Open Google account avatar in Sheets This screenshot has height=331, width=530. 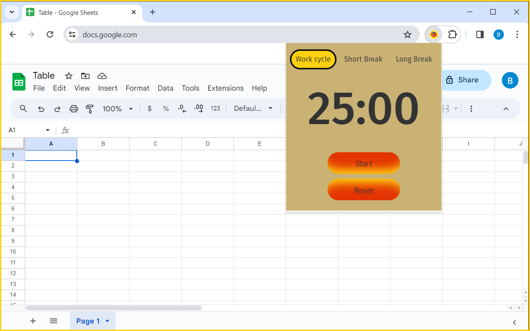pos(510,80)
